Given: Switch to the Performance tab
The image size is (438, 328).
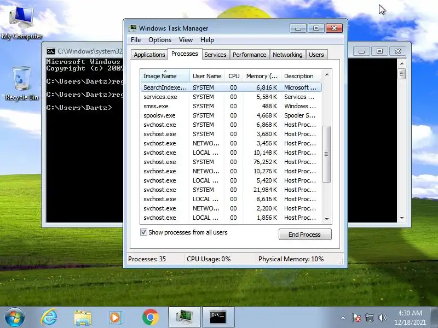Looking at the screenshot, I should pyautogui.click(x=249, y=55).
